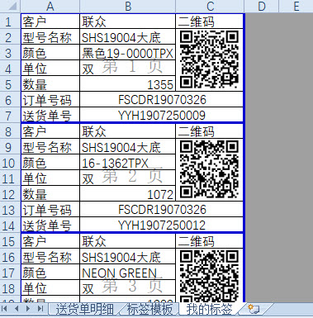Click the first label's QR code image
Image resolution: width=313 pixels, height=318 pixels.
209,59
